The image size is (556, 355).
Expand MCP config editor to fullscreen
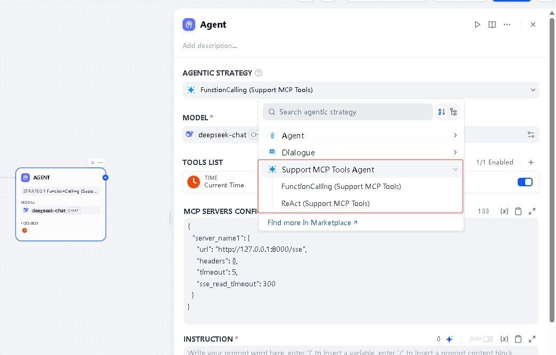(532, 211)
